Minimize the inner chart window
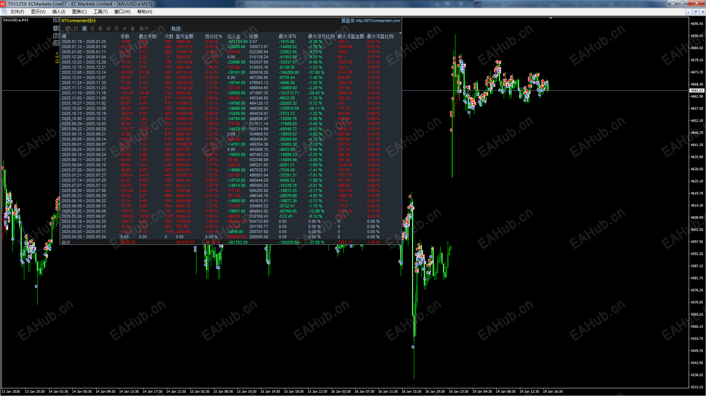 [x=688, y=12]
